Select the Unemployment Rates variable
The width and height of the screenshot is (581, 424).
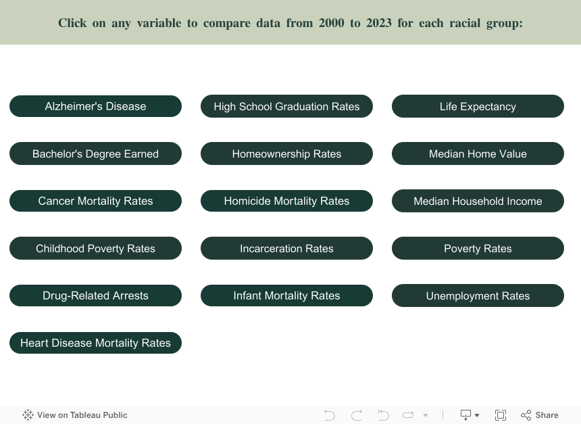pos(478,296)
